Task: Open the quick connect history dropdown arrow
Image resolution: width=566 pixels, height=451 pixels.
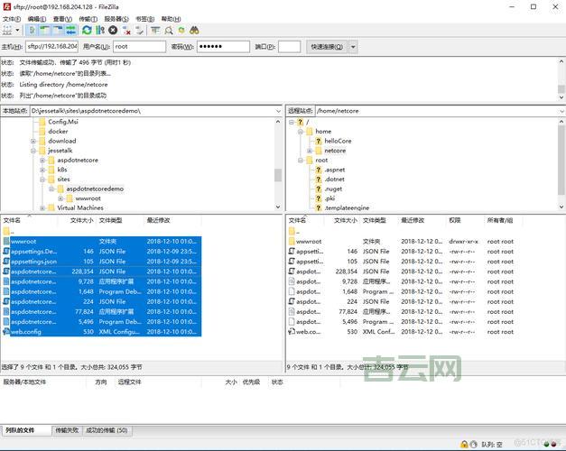Action: pos(353,46)
